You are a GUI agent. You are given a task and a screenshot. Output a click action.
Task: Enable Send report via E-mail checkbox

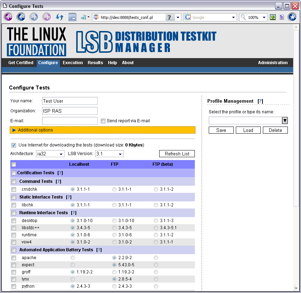pyautogui.click(x=103, y=121)
